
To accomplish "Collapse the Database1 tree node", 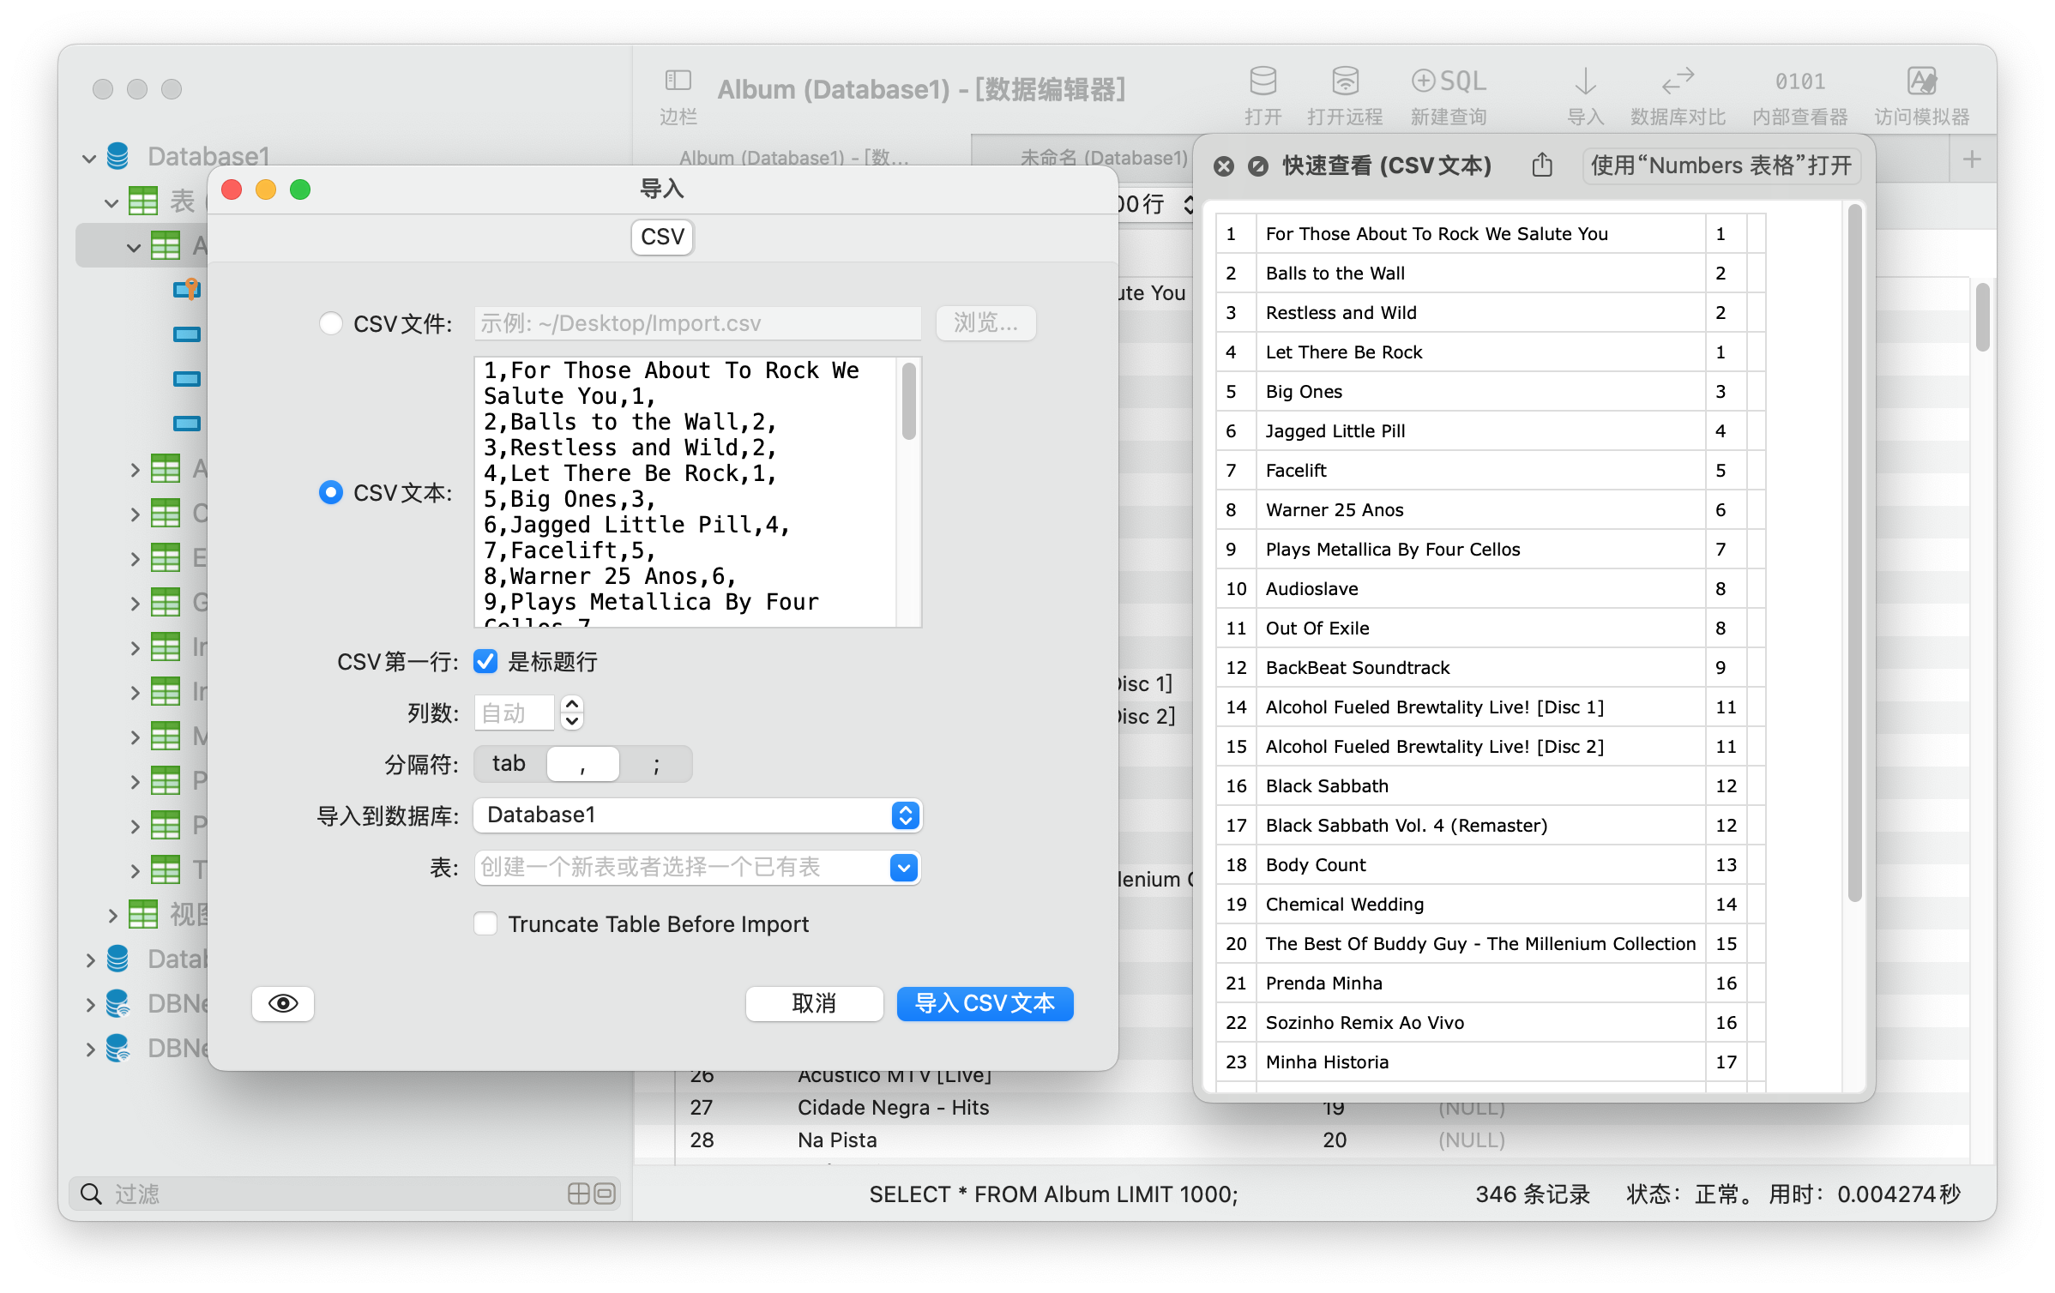I will click(x=89, y=158).
